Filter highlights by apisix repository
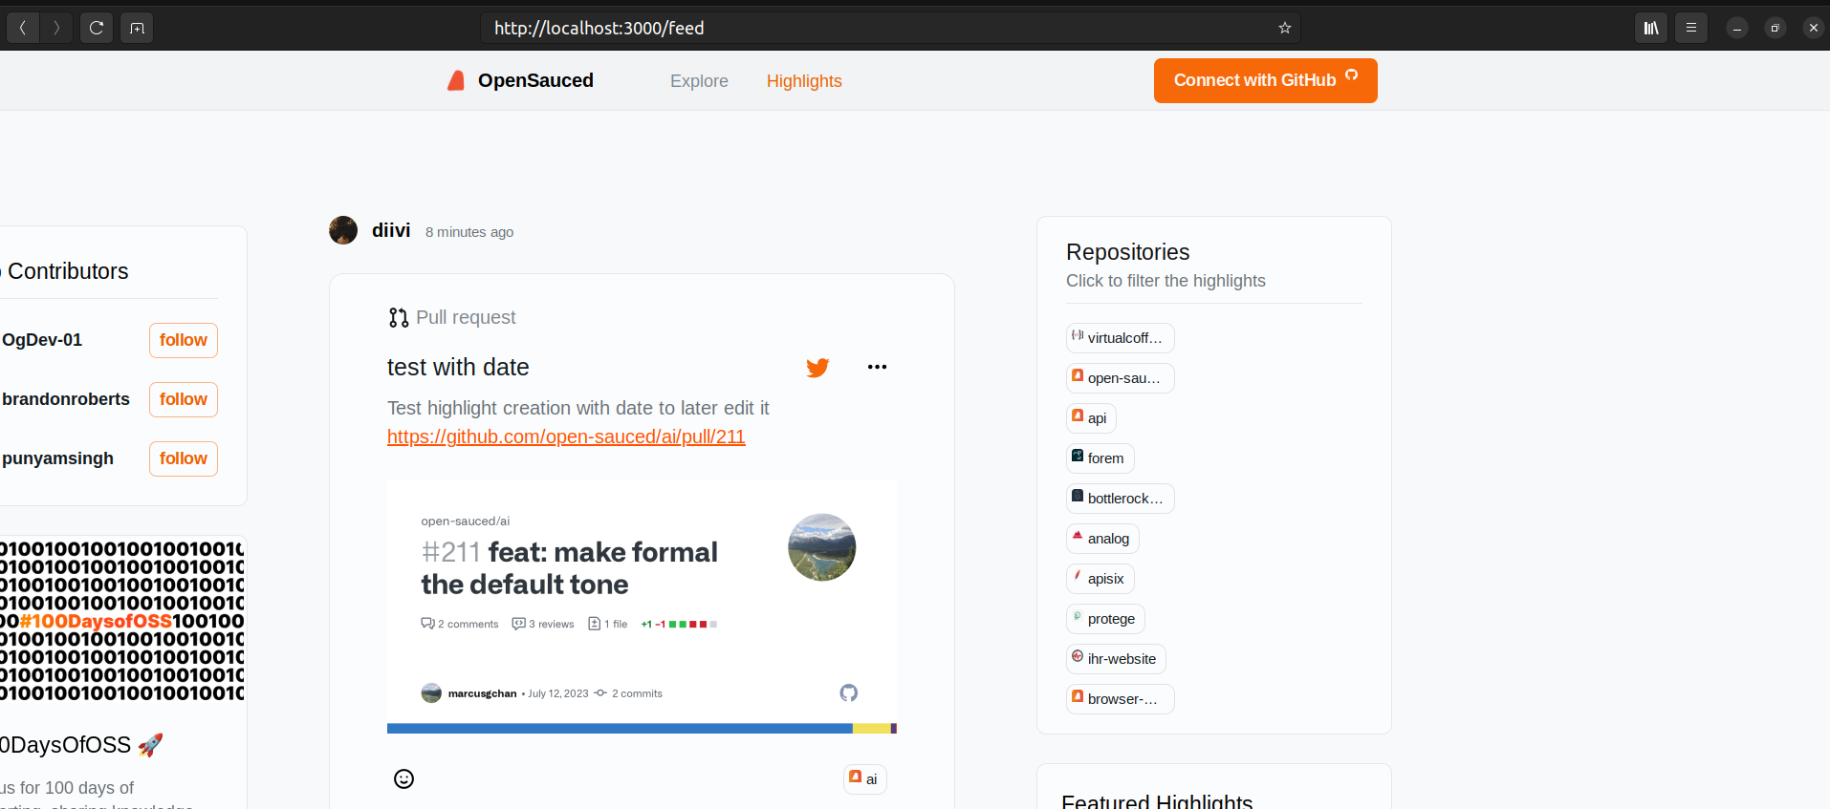Screen dimensions: 1830x809 [1100, 579]
